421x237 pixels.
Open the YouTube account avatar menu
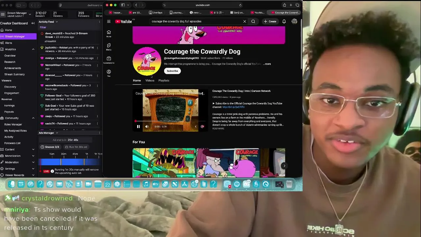(294, 21)
